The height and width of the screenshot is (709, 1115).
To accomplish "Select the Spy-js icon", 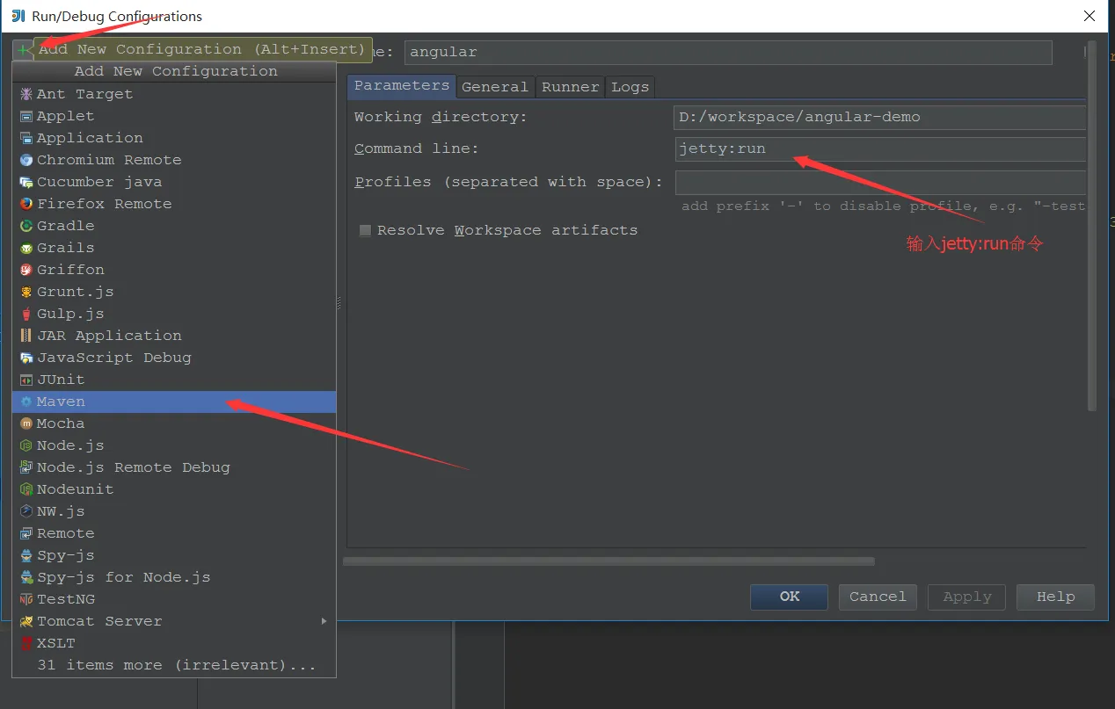I will point(27,555).
